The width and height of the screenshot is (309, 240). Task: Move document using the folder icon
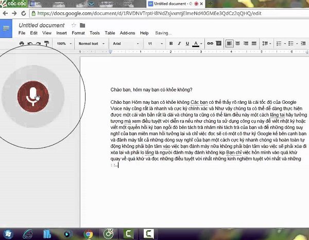tap(82, 25)
